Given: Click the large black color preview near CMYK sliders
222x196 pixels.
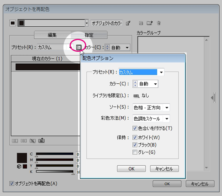Looking at the screenshot, I should 22,158.
